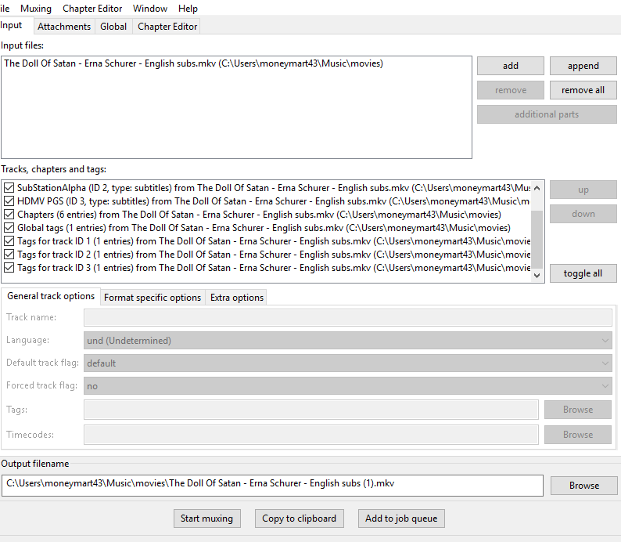
Task: Open the Muxing menu
Action: point(36,9)
